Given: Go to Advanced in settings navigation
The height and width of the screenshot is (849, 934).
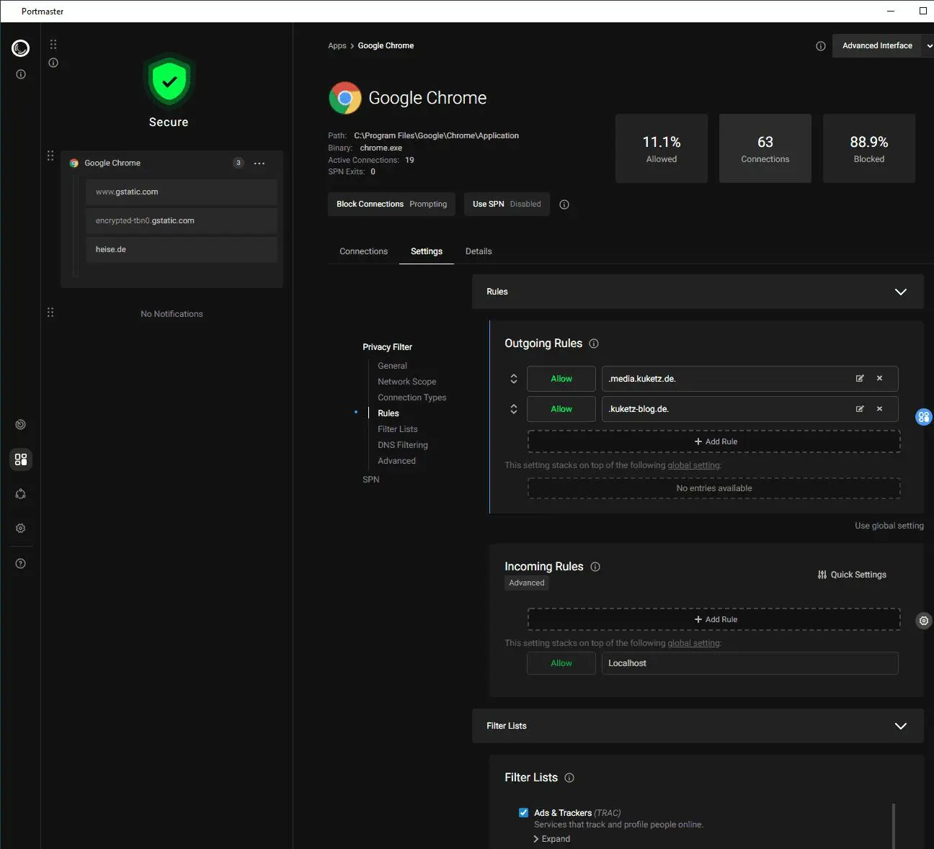Looking at the screenshot, I should [397, 461].
